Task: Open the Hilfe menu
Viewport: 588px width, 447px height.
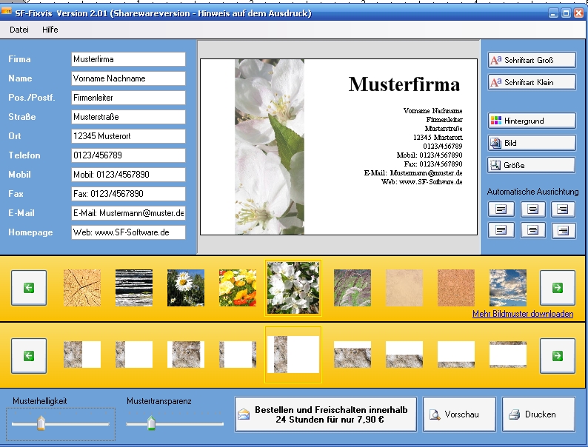Action: (x=50, y=30)
